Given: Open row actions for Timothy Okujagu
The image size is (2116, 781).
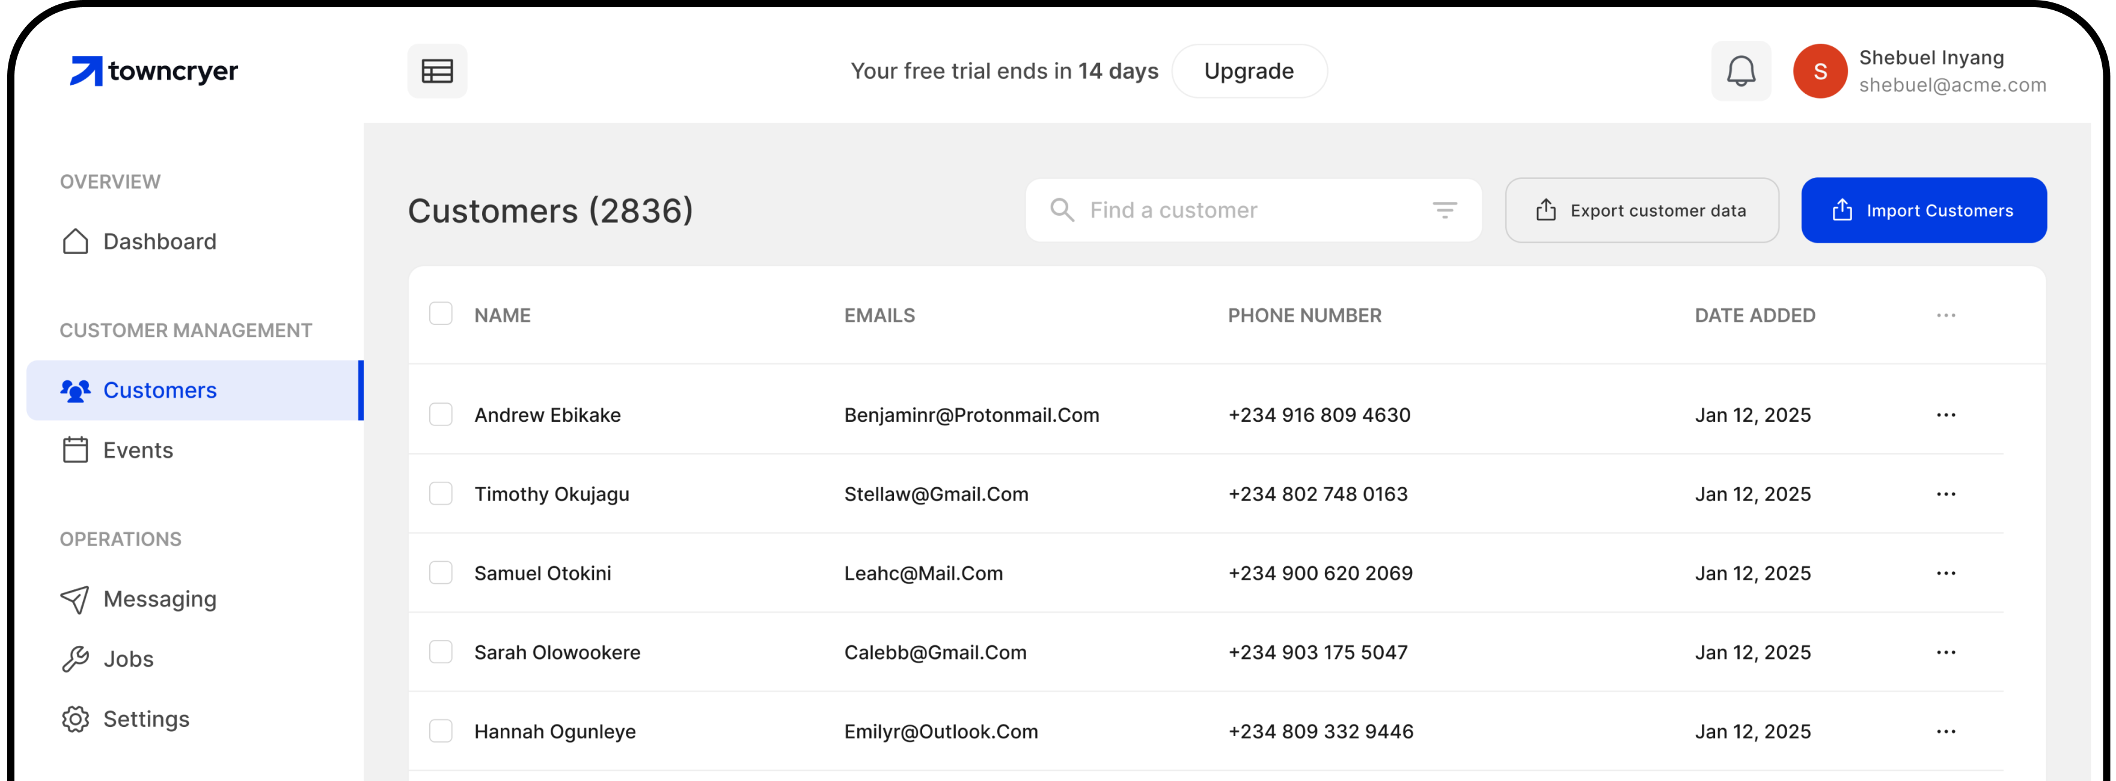Looking at the screenshot, I should (x=1945, y=494).
